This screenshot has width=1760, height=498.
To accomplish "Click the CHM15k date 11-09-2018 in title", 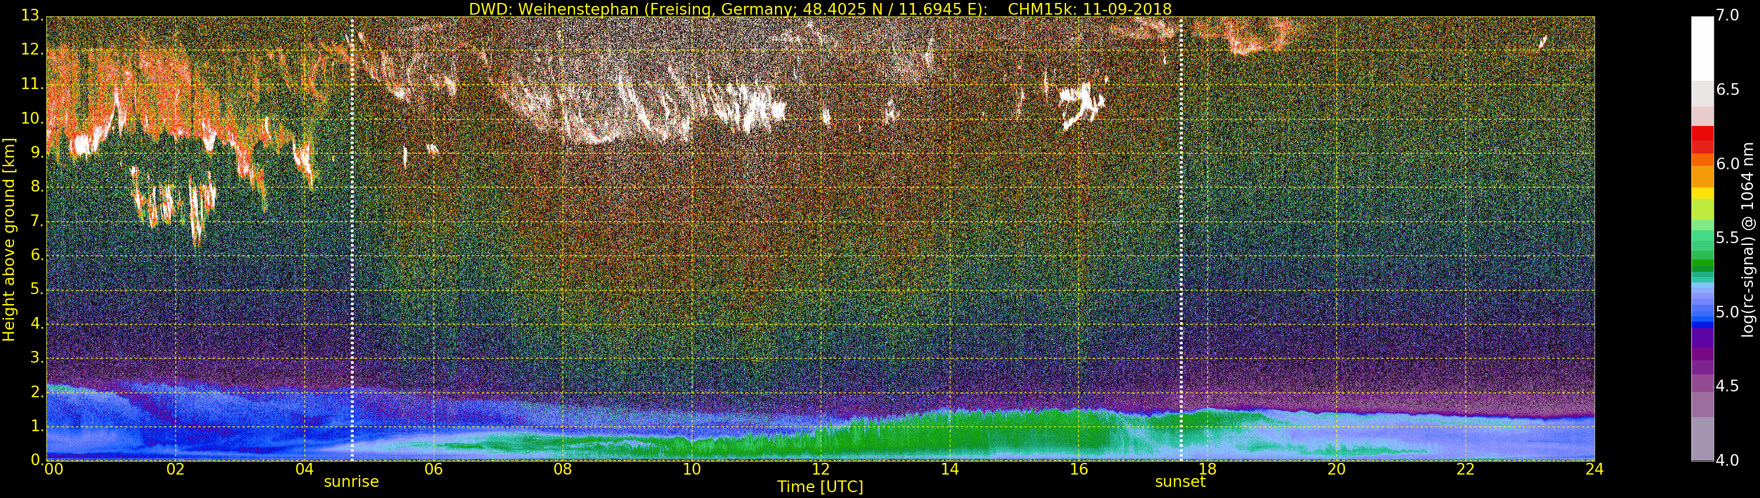I will [x=1090, y=9].
